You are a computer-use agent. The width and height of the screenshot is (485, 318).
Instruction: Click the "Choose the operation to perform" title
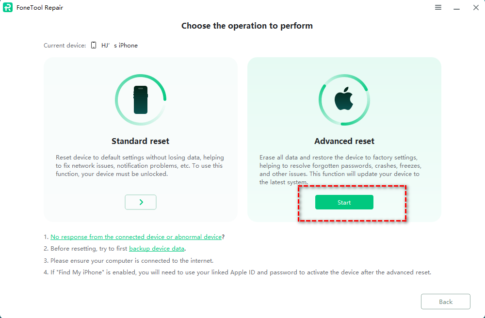tap(247, 26)
